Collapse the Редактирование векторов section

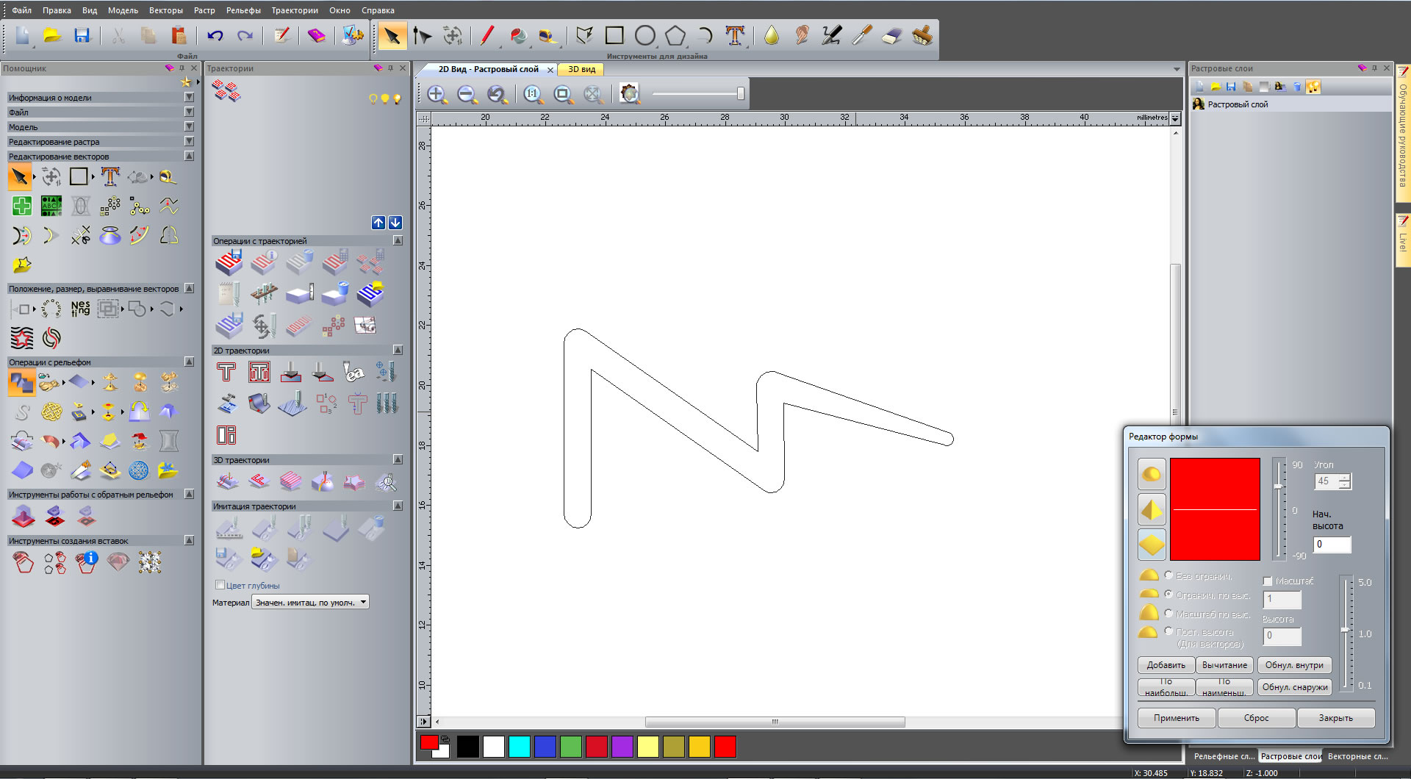[x=189, y=156]
